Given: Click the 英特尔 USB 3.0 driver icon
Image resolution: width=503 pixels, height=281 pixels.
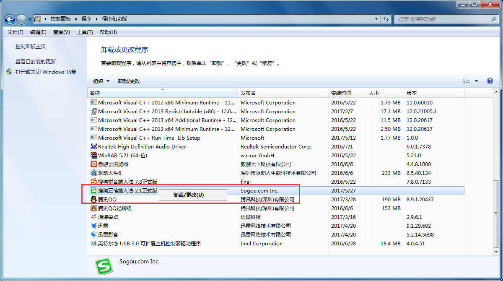Looking at the screenshot, I should [94, 243].
